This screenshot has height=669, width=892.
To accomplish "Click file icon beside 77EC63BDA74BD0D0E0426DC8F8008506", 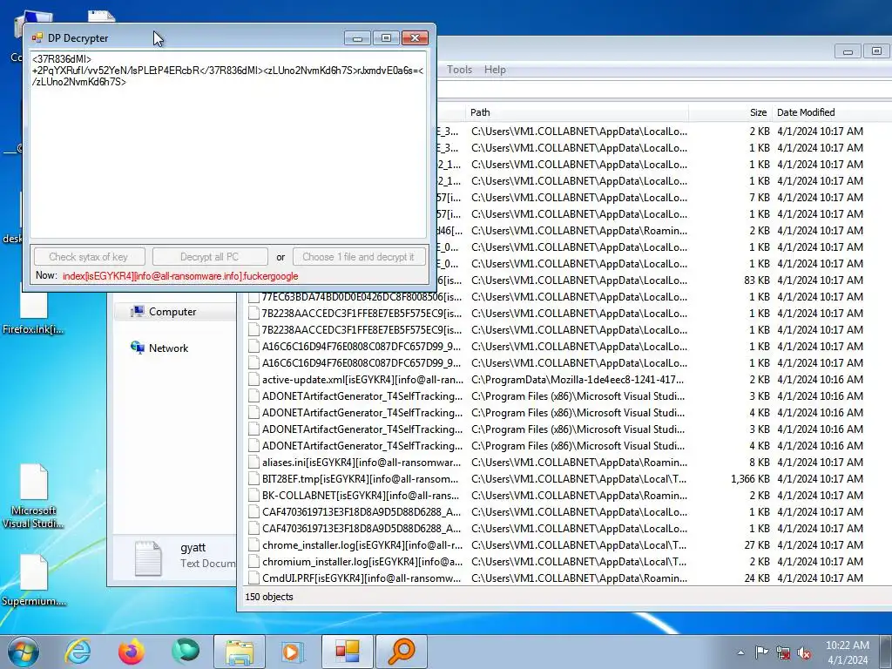I will (x=253, y=297).
